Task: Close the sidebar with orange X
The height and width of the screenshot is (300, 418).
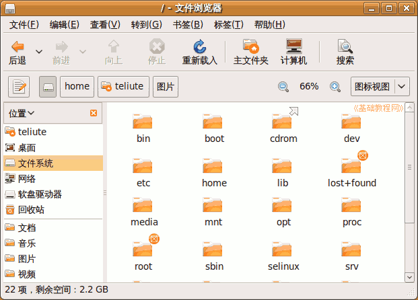Action: coord(94,113)
